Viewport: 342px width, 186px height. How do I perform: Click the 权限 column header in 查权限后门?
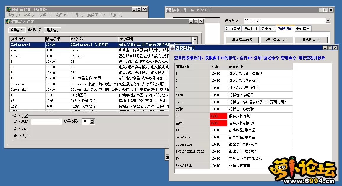tap(218, 67)
